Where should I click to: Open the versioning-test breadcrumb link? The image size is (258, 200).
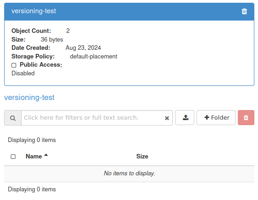[x=29, y=97]
